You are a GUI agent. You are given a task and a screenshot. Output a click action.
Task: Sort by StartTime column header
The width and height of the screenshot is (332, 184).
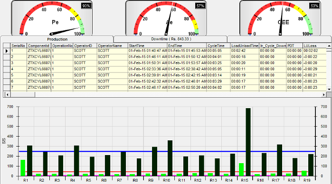pos(148,46)
